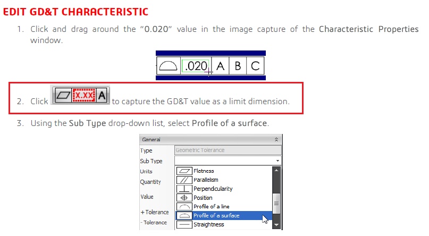Collapse the General panel section

(276, 139)
